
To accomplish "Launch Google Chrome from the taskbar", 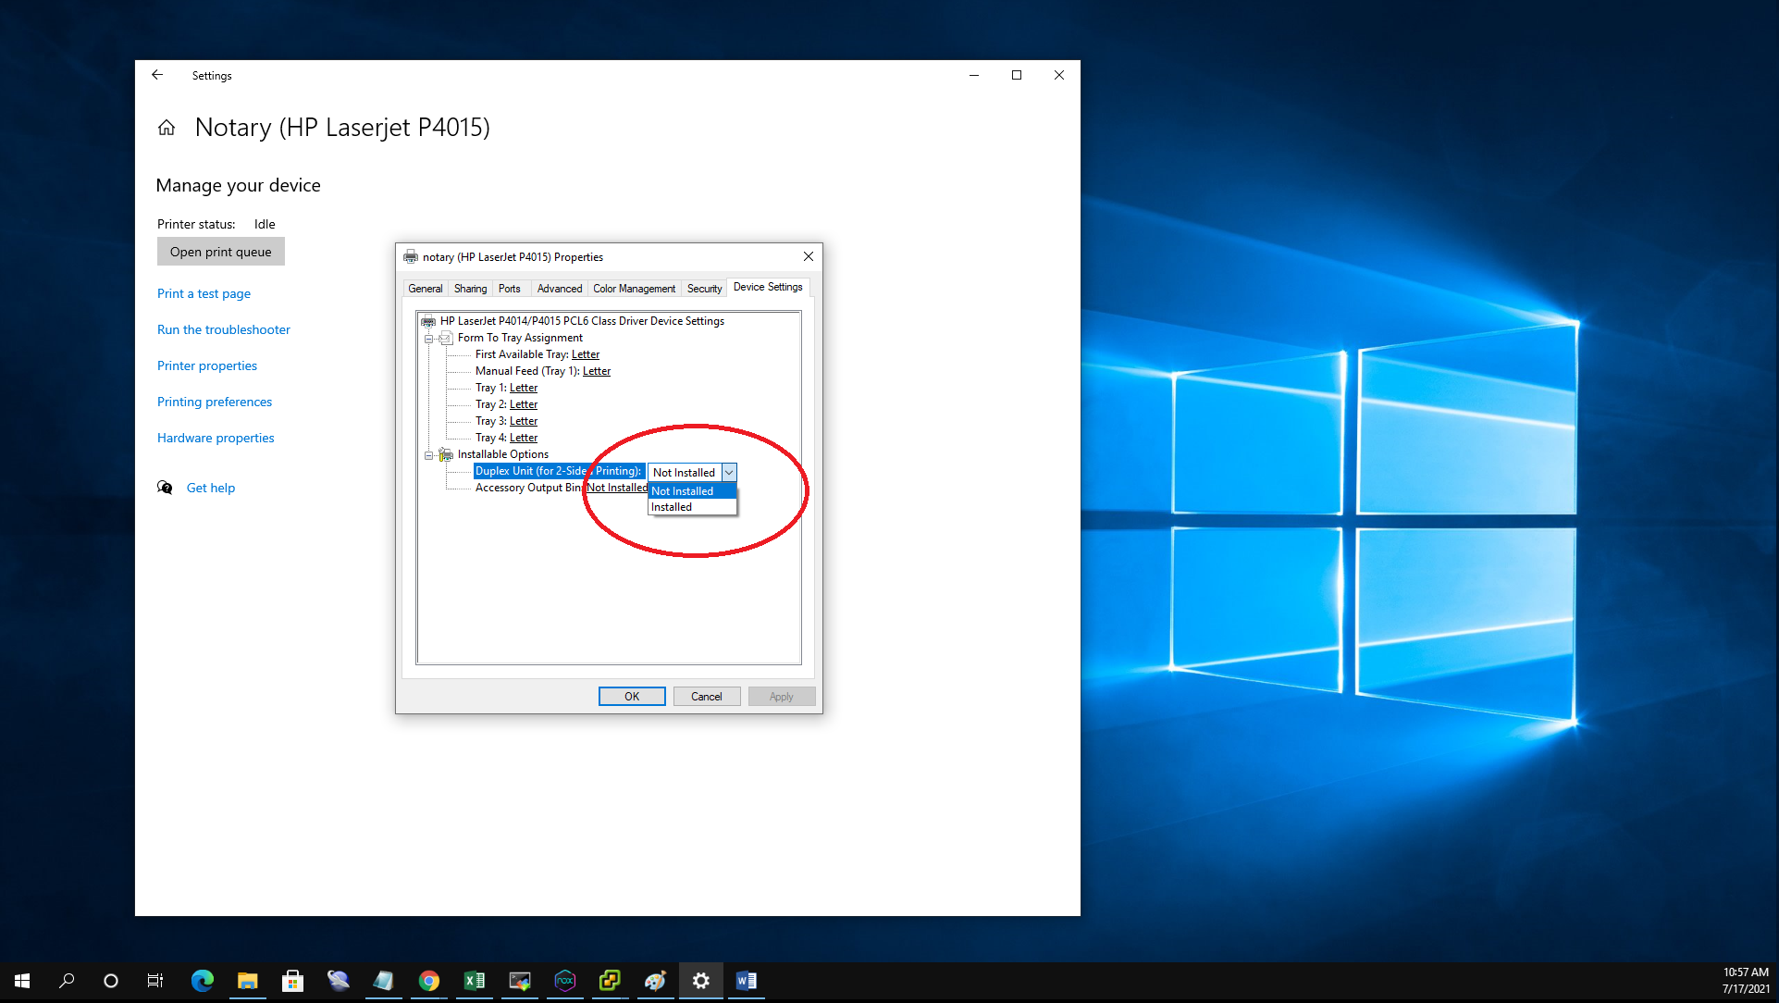I will click(428, 981).
